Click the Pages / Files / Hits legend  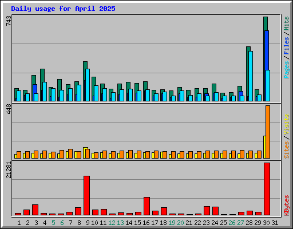pyautogui.click(x=286, y=48)
